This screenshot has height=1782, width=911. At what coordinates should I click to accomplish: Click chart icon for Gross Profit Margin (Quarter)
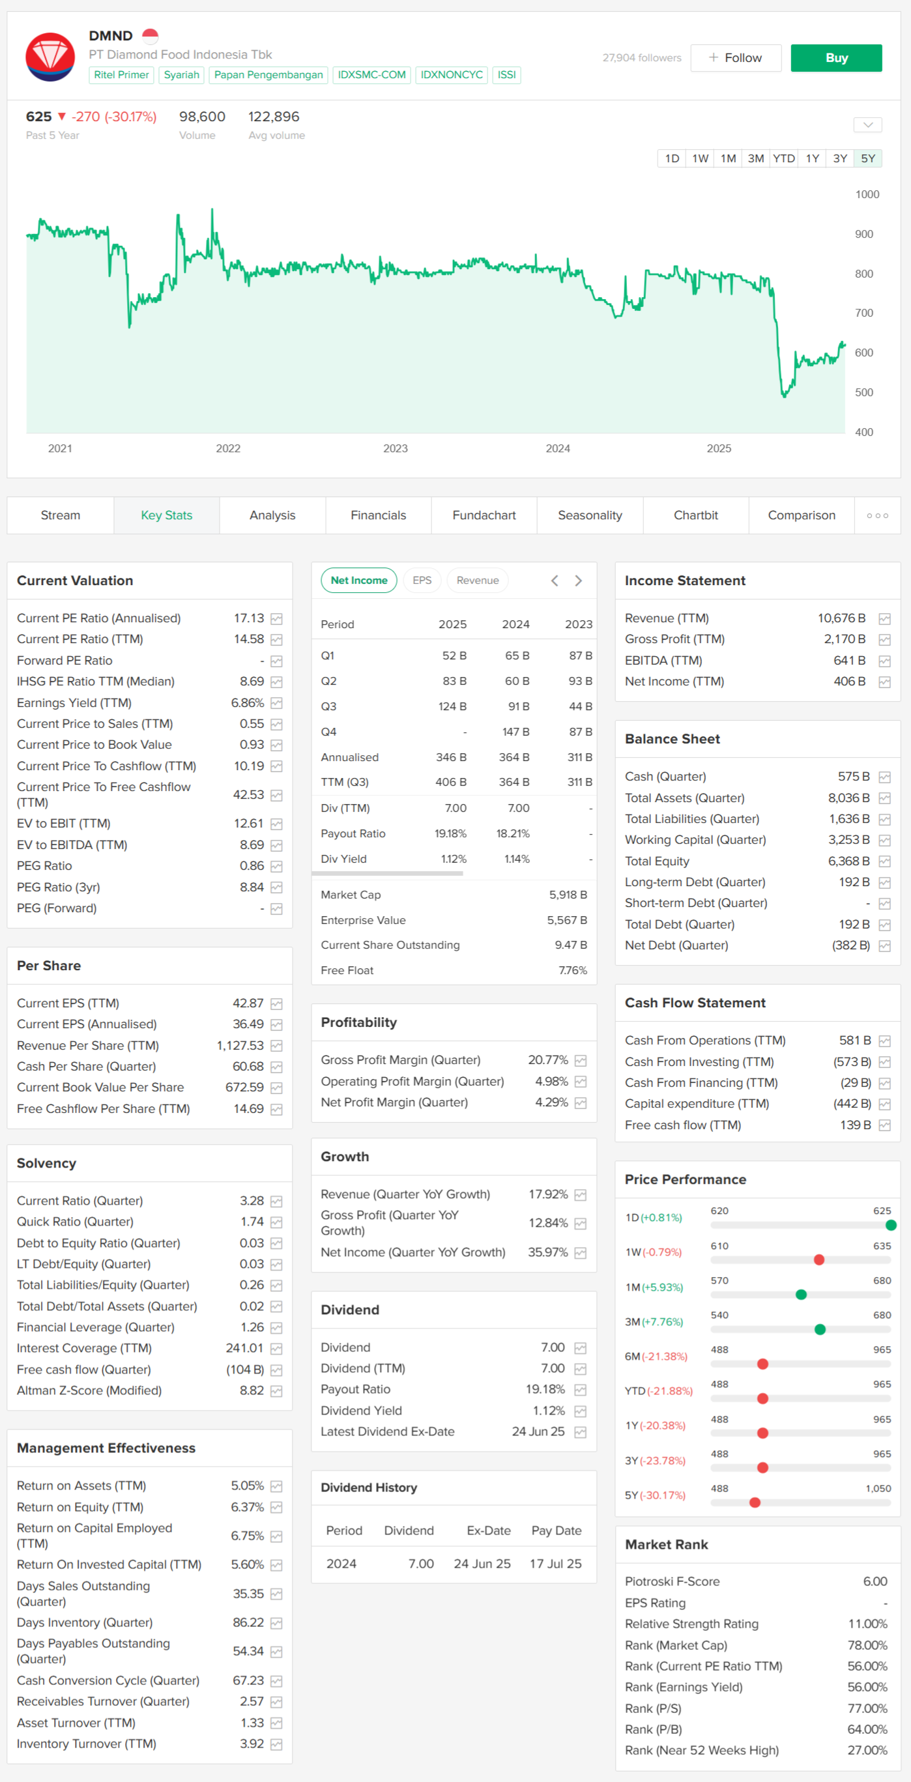[x=581, y=1061]
